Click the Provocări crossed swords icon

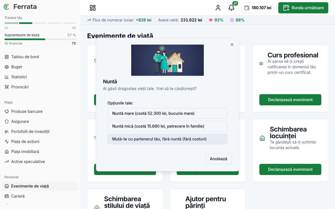[7, 87]
